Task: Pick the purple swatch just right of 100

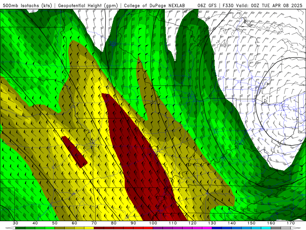Action: pyautogui.click(x=158, y=228)
